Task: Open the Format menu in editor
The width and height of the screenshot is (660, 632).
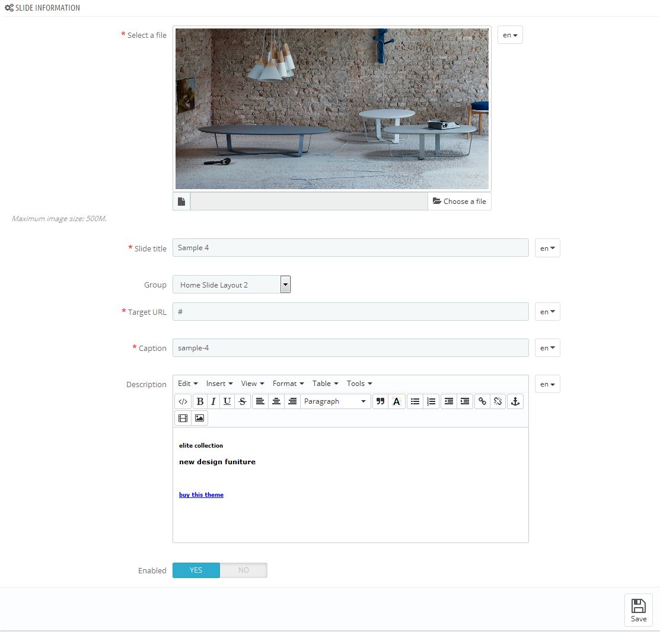Action: [288, 384]
